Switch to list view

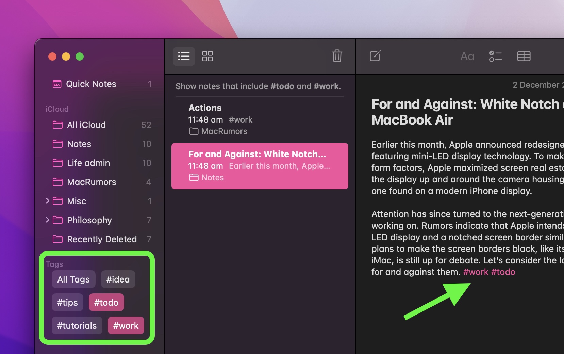point(184,56)
